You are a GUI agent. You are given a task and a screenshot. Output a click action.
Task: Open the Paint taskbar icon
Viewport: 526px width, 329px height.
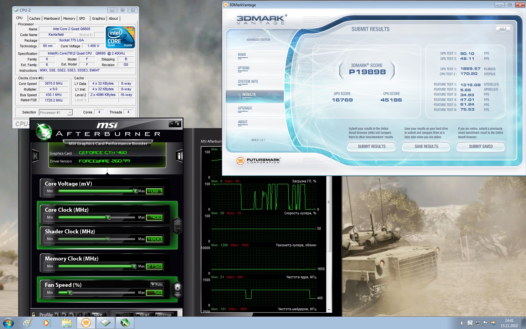[28, 323]
